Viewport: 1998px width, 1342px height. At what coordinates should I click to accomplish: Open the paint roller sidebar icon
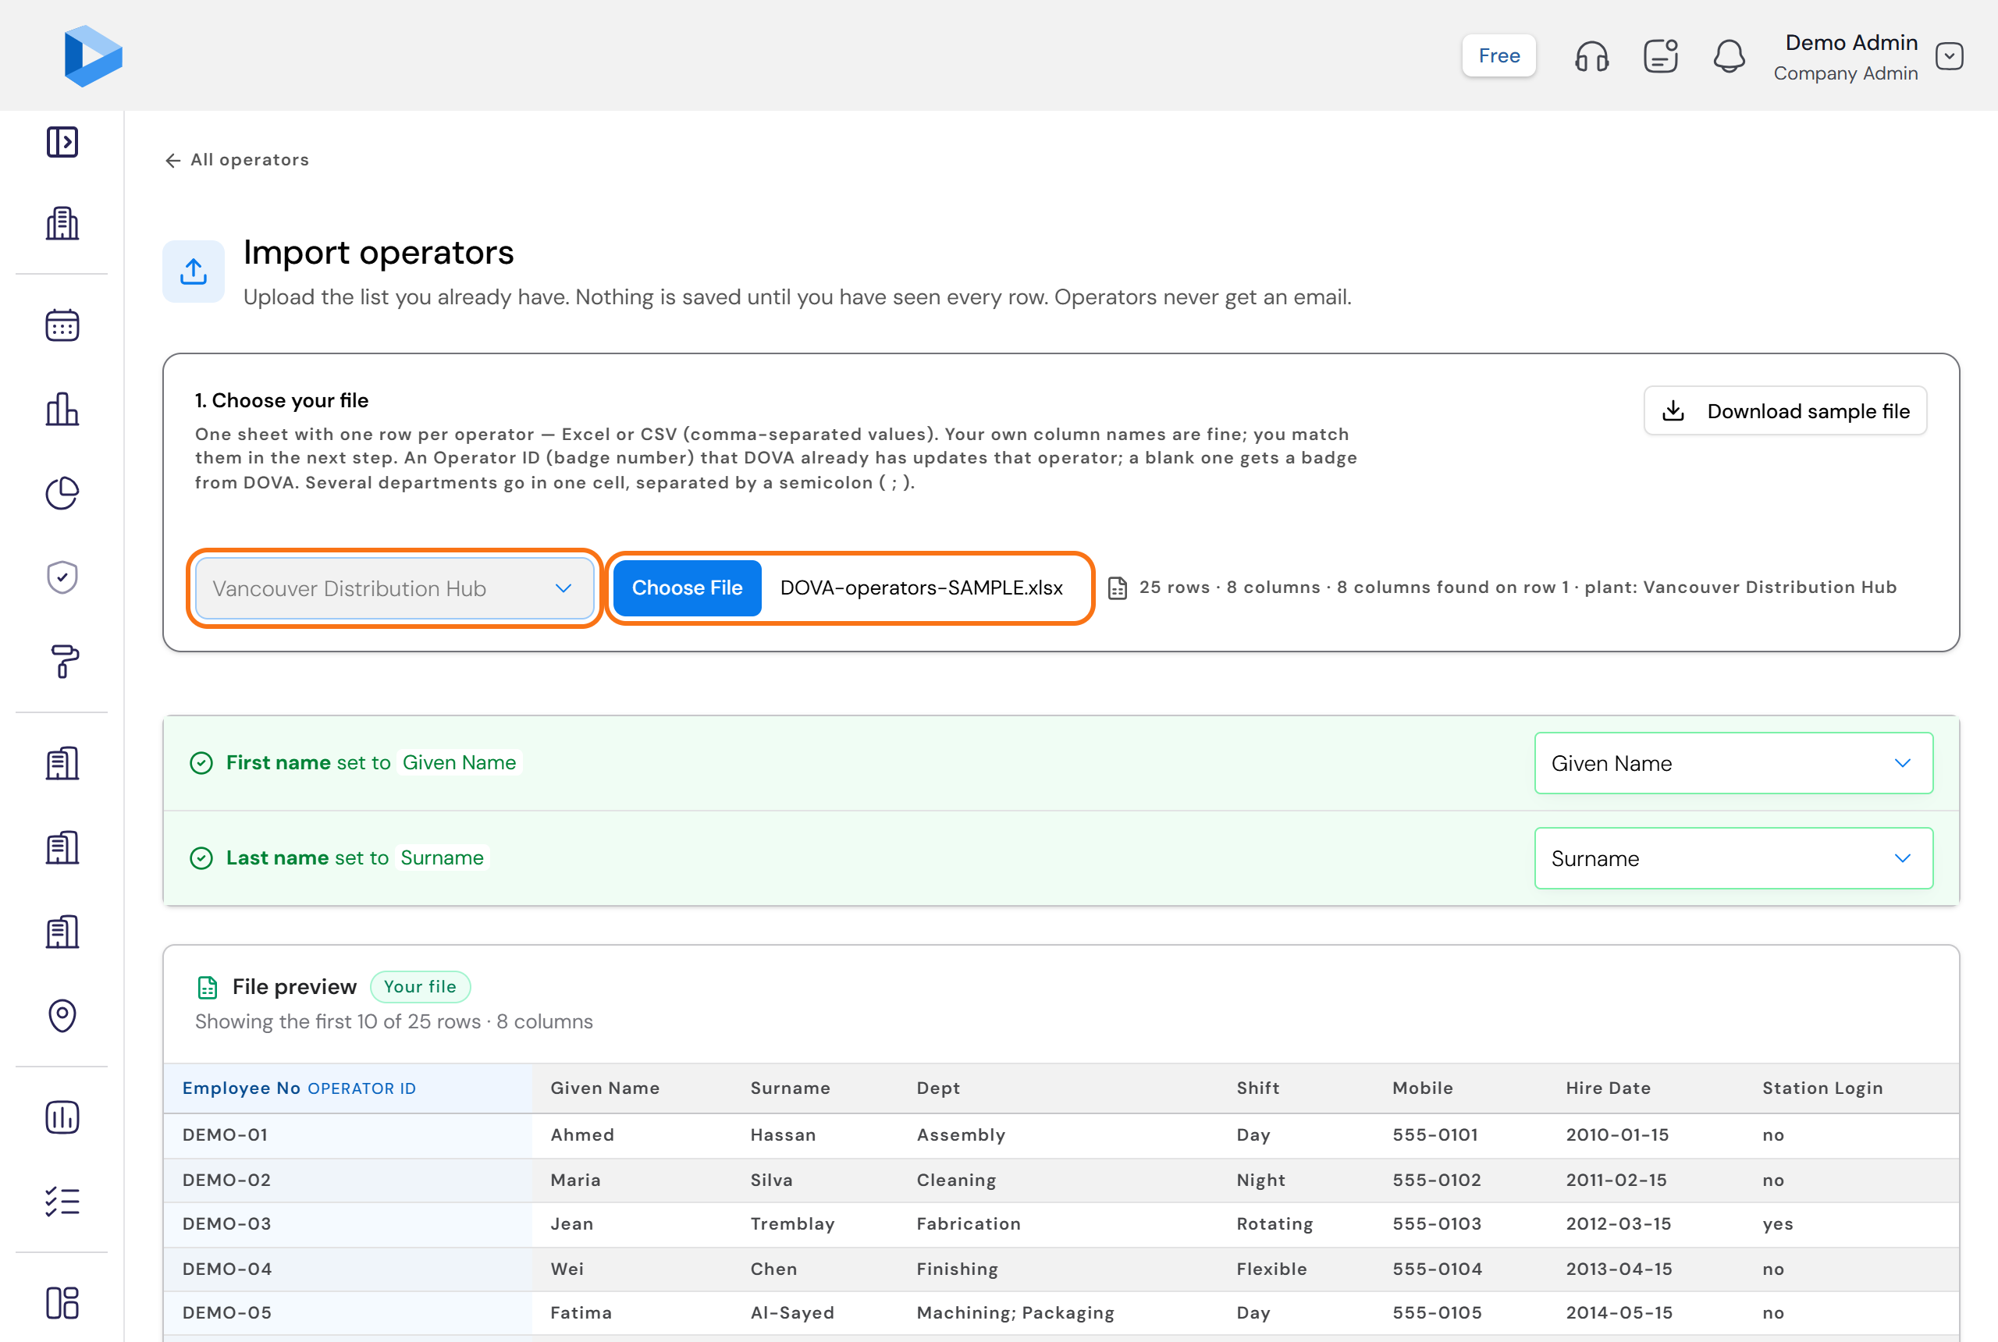62,662
